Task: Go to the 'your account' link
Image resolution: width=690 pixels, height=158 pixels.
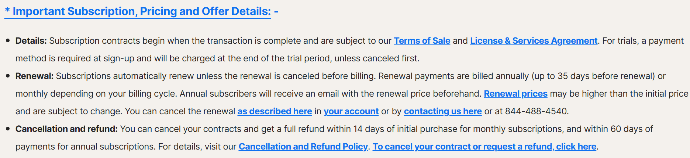Action: tap(351, 111)
